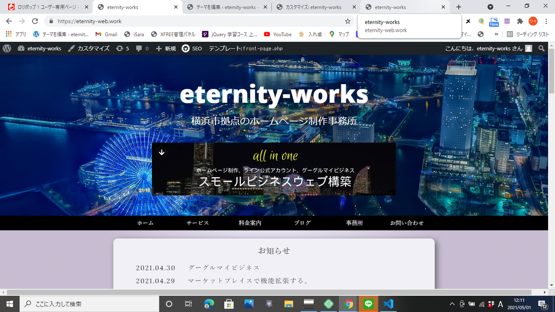The image size is (555, 312).
Task: Expand hidden bookmarks with chevron
Action: click(x=496, y=34)
